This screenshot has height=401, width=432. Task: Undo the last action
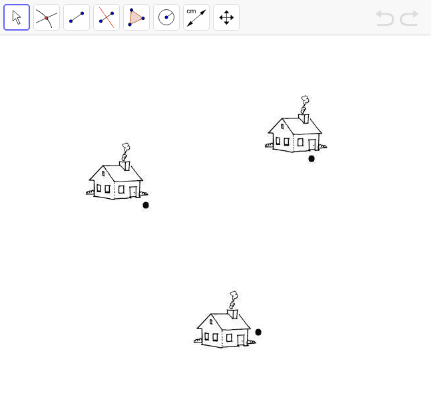(385, 19)
